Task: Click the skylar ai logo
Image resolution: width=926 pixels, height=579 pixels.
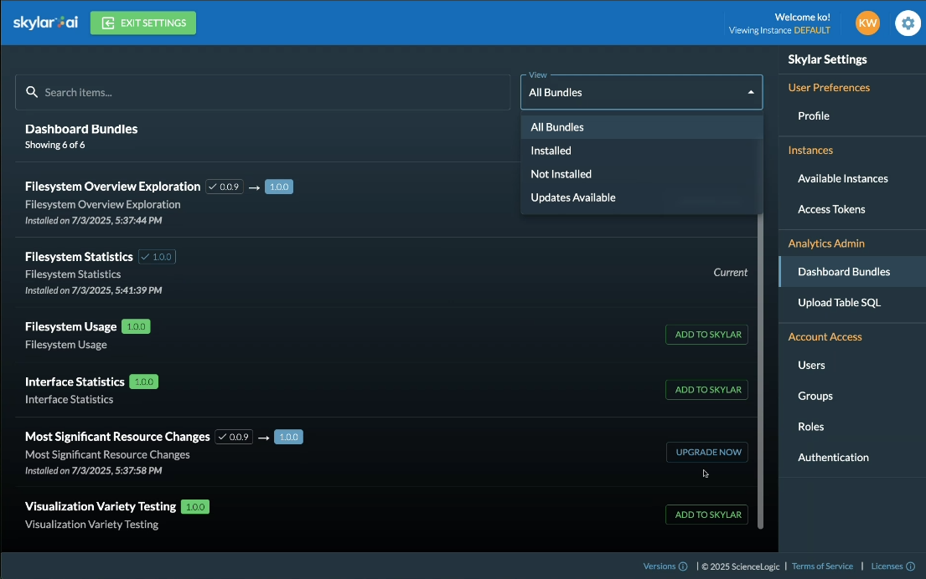Action: point(45,23)
